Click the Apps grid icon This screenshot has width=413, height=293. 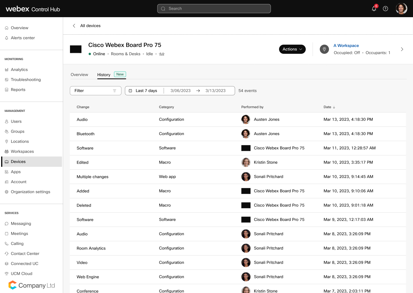(7, 172)
